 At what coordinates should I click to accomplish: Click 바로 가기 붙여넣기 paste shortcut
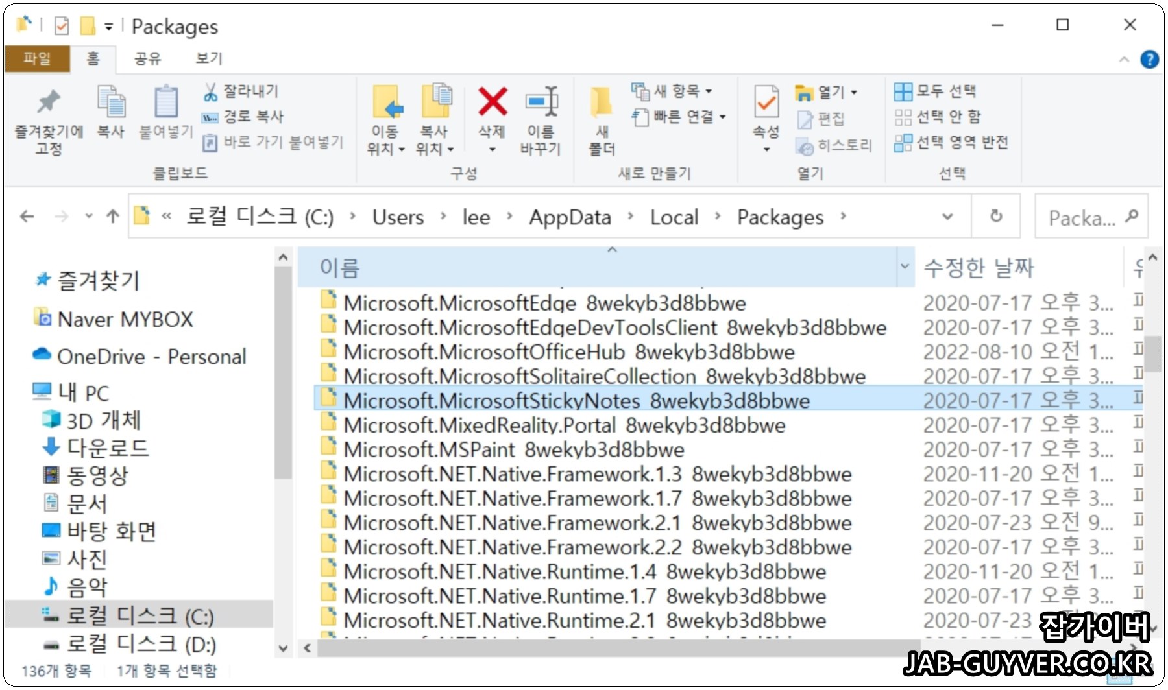click(x=273, y=142)
